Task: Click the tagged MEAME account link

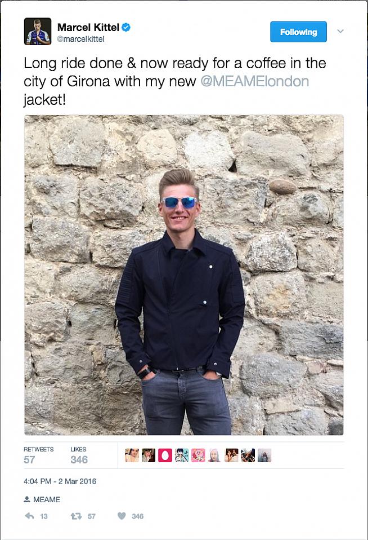Action: (x=47, y=499)
